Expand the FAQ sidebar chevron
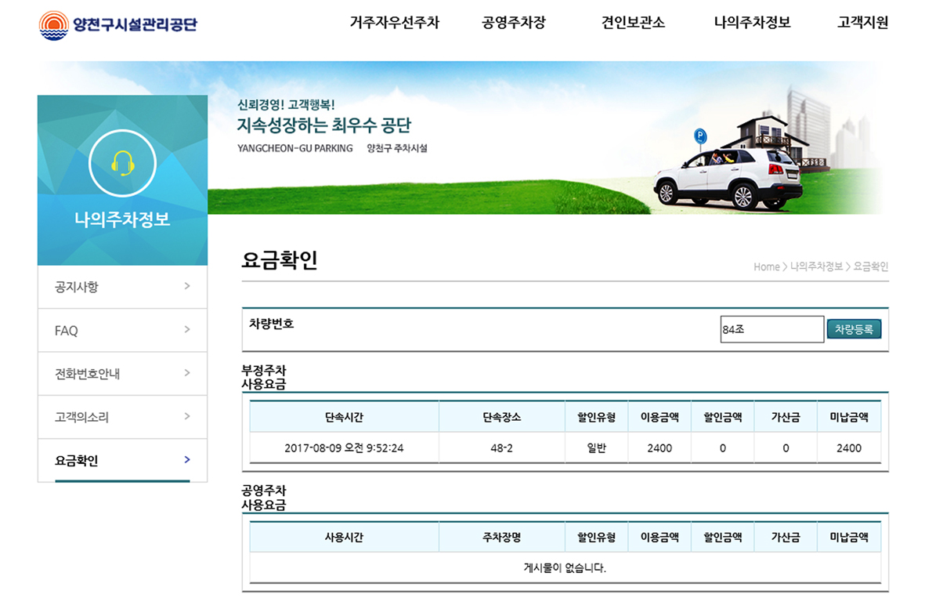This screenshot has width=925, height=616. (x=186, y=330)
